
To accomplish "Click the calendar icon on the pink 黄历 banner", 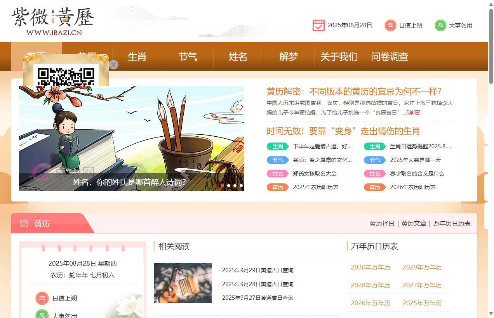I will pos(24,223).
